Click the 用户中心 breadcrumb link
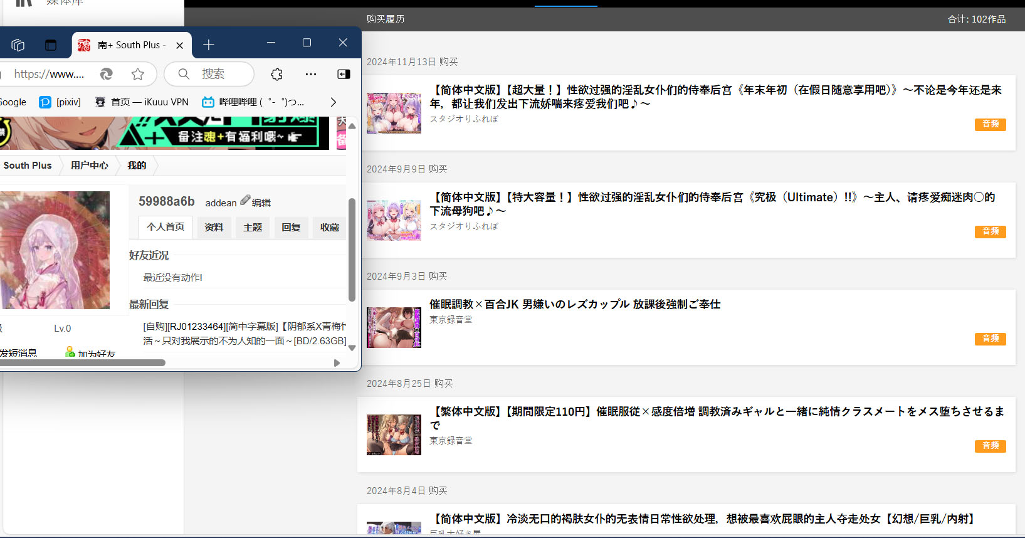The image size is (1025, 538). click(x=89, y=166)
